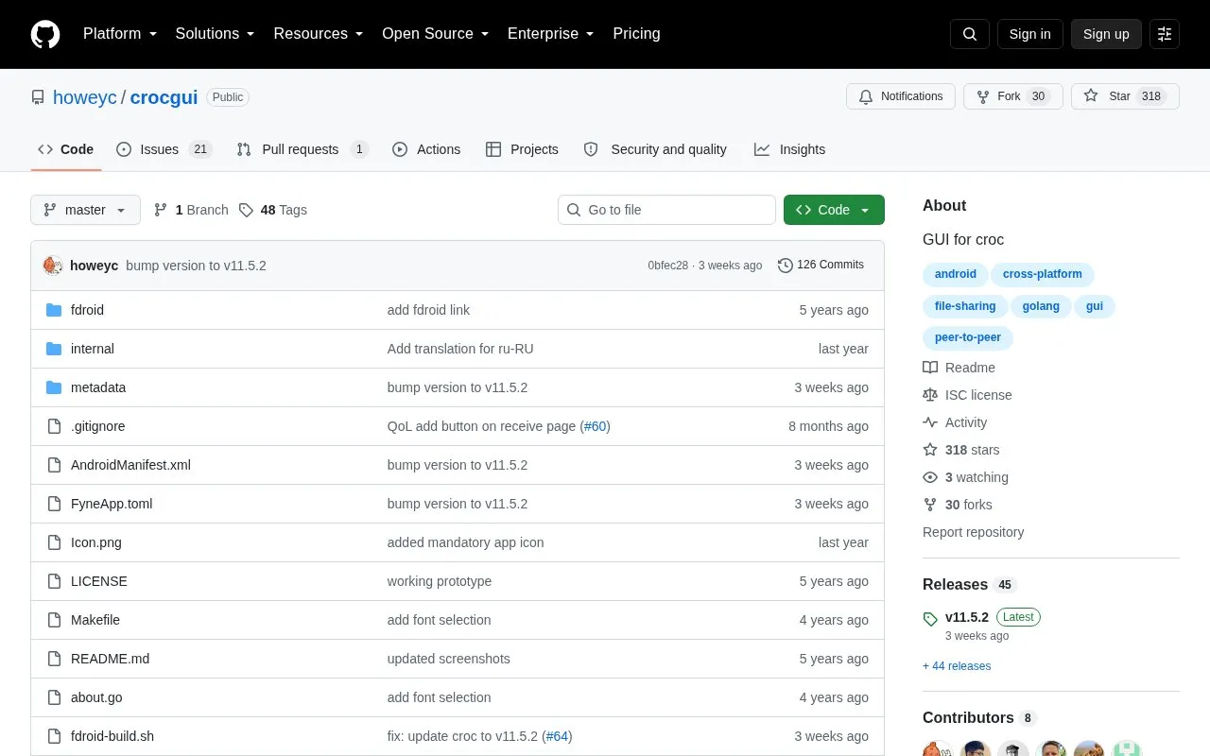Select the Code tab
Viewport: 1210px width, 756px height.
point(65,149)
